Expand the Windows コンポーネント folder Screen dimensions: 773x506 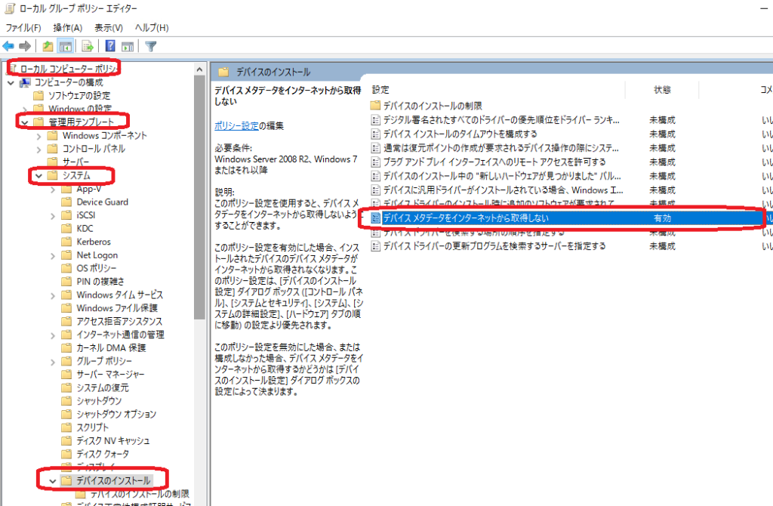[38, 136]
